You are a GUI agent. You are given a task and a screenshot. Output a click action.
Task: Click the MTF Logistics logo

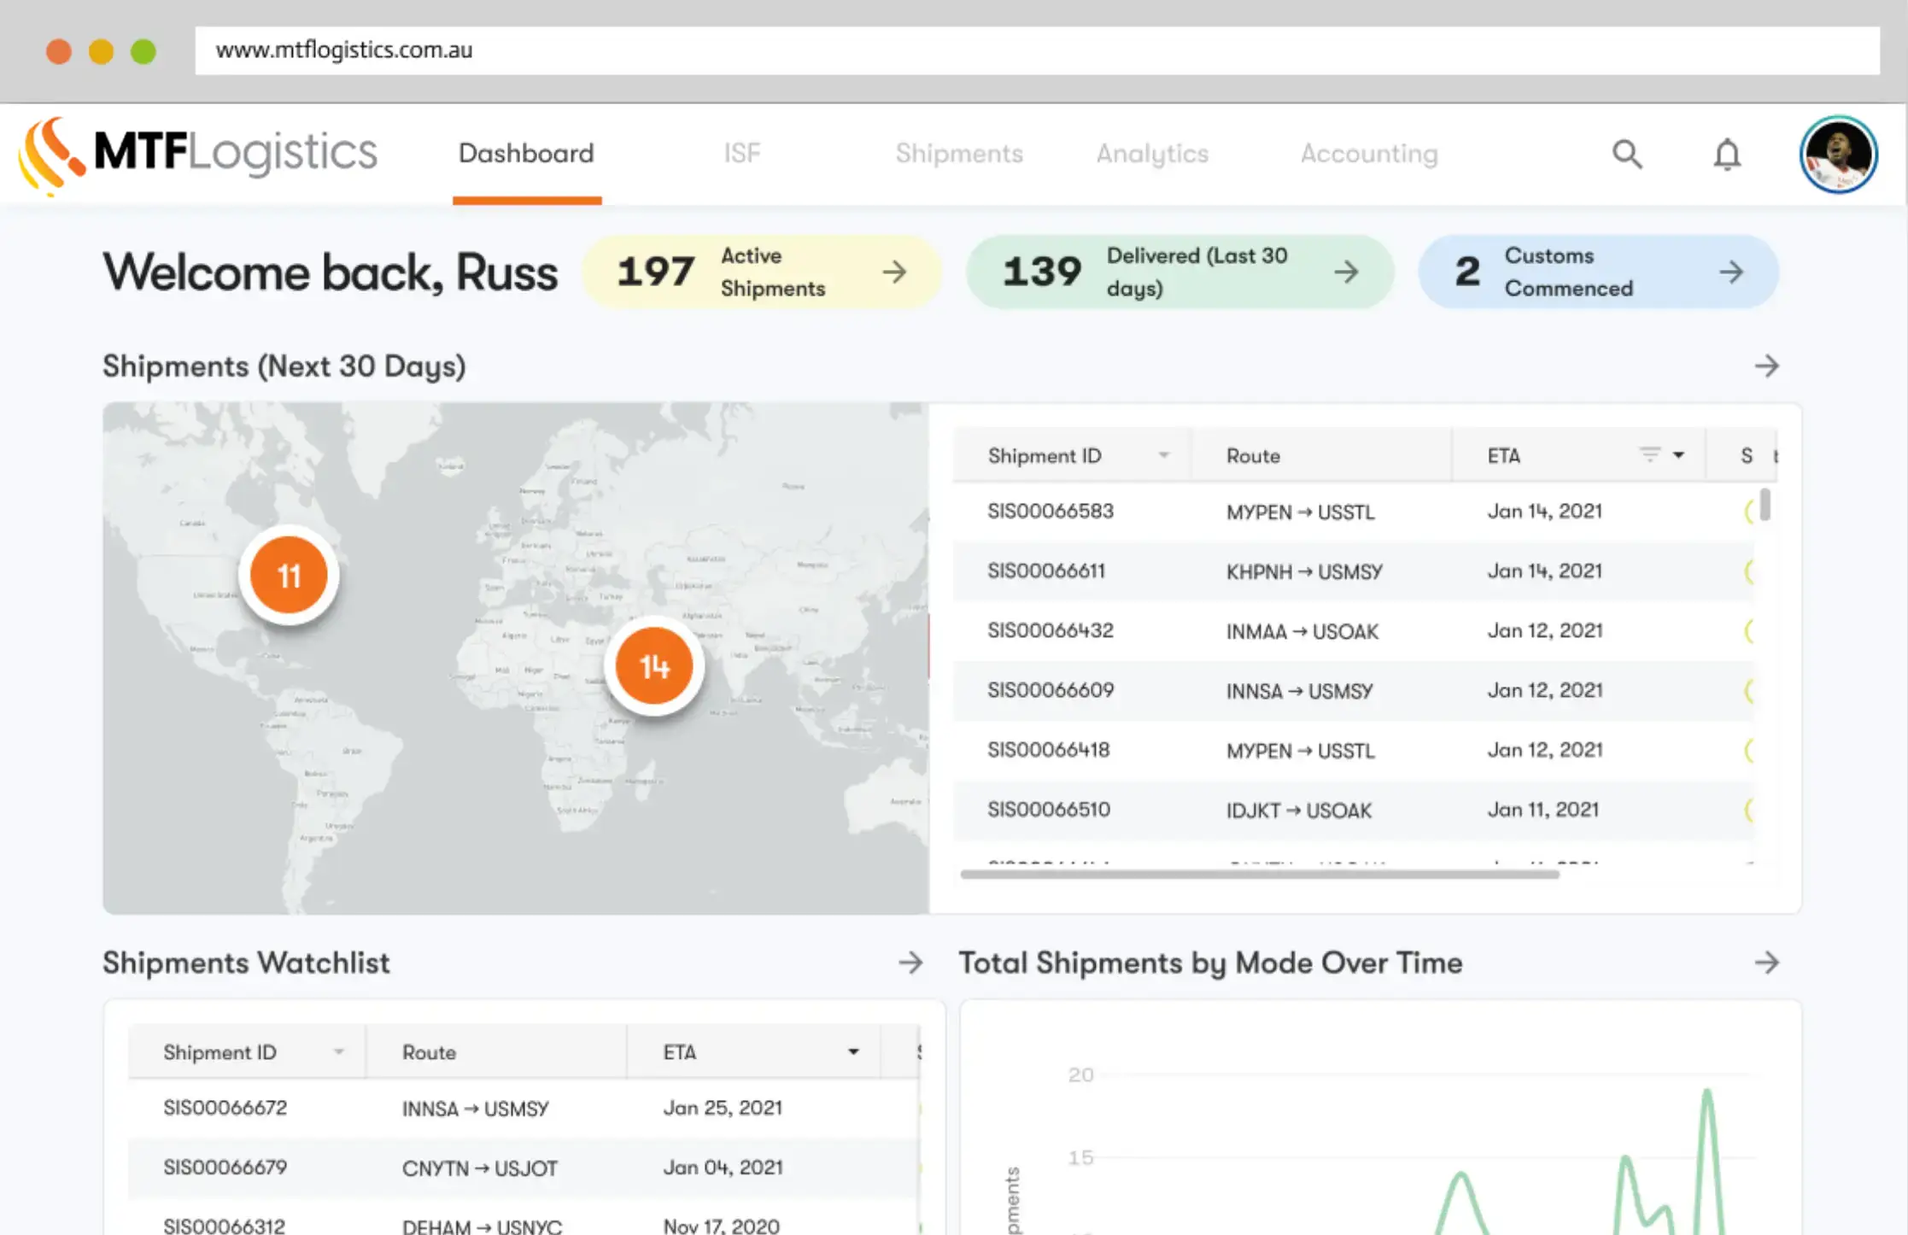tap(198, 154)
